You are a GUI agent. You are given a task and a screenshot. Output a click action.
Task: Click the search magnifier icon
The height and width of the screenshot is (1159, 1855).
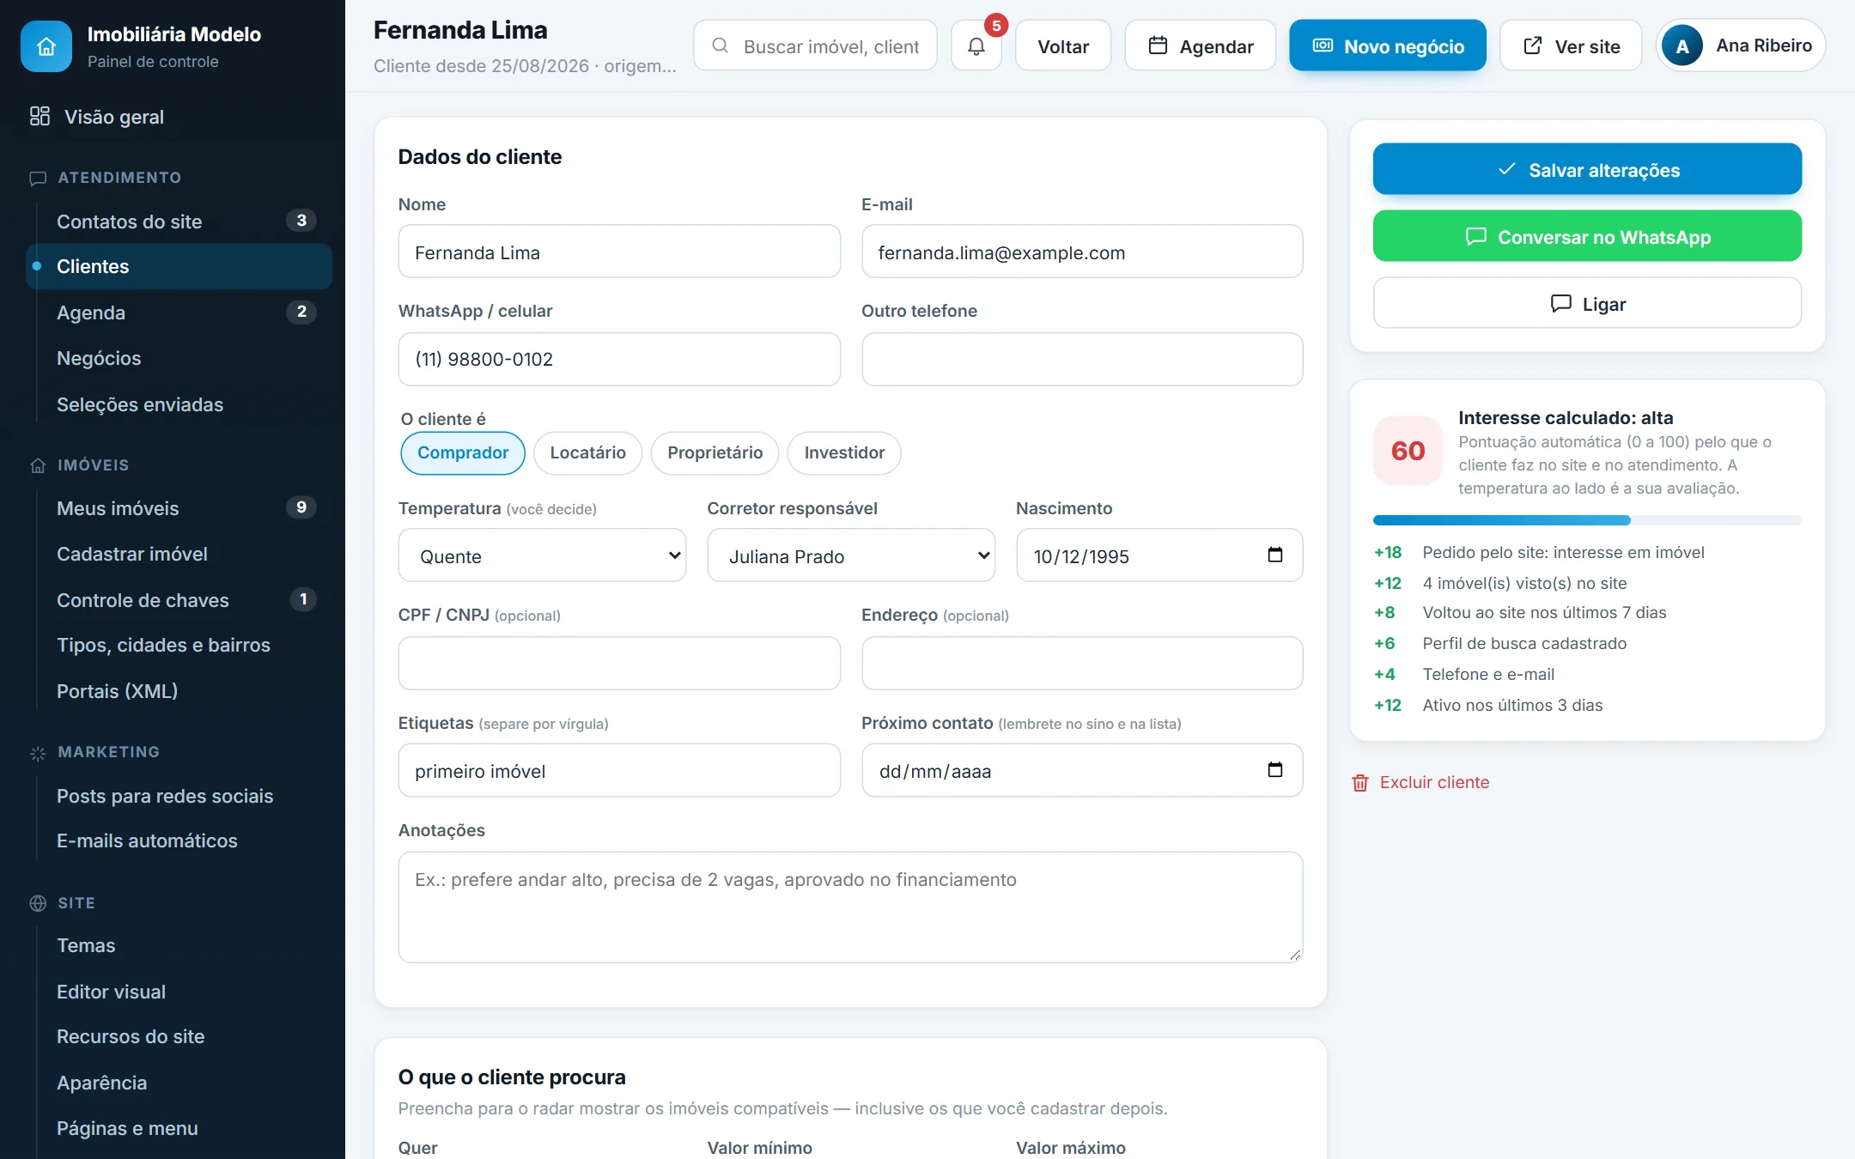pos(721,46)
